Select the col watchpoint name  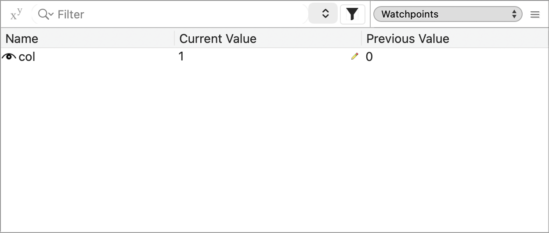click(27, 57)
